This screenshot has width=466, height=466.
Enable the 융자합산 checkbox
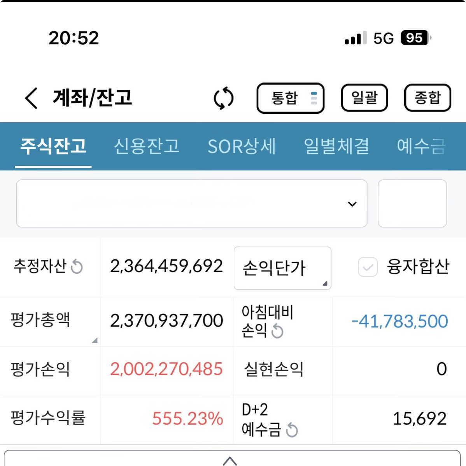coord(367,267)
